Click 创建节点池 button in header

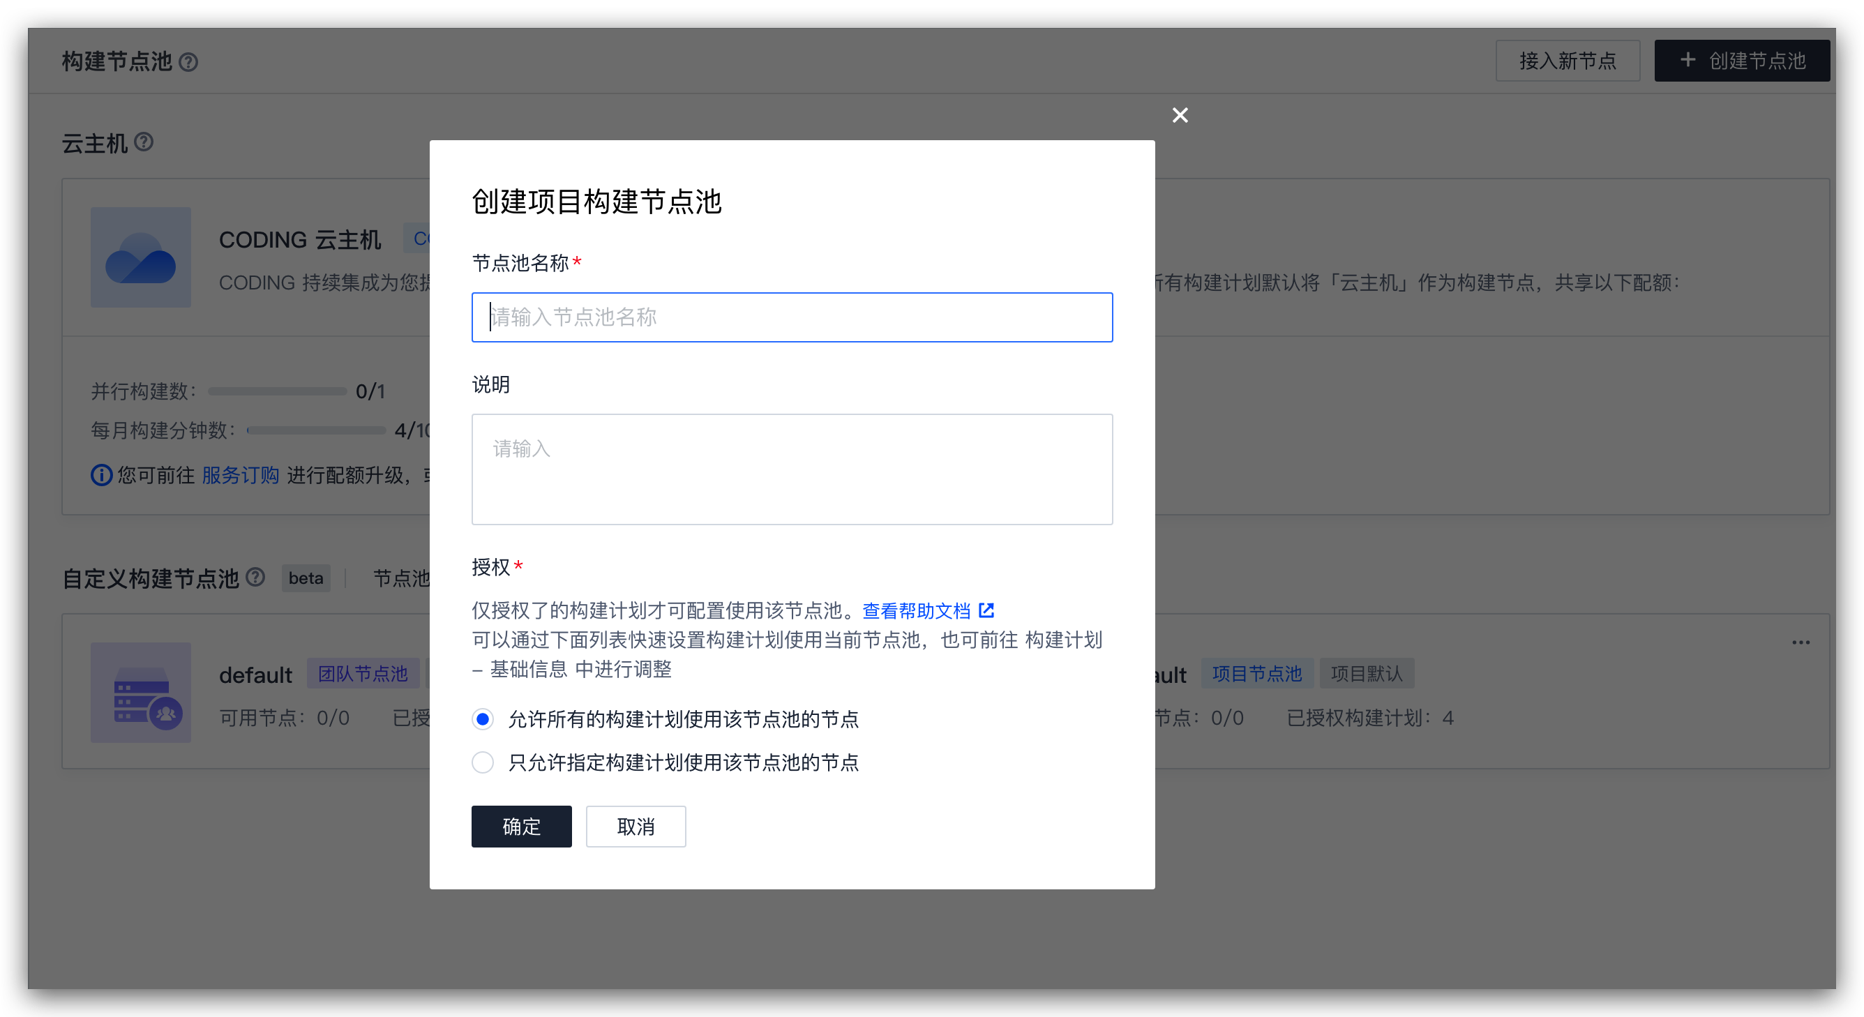coord(1742,61)
